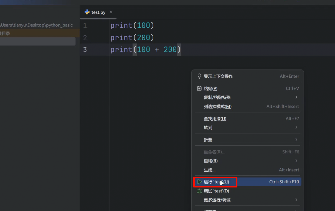Place cursor in print(100) code line
Screen dimensions: 335x211
132,25
